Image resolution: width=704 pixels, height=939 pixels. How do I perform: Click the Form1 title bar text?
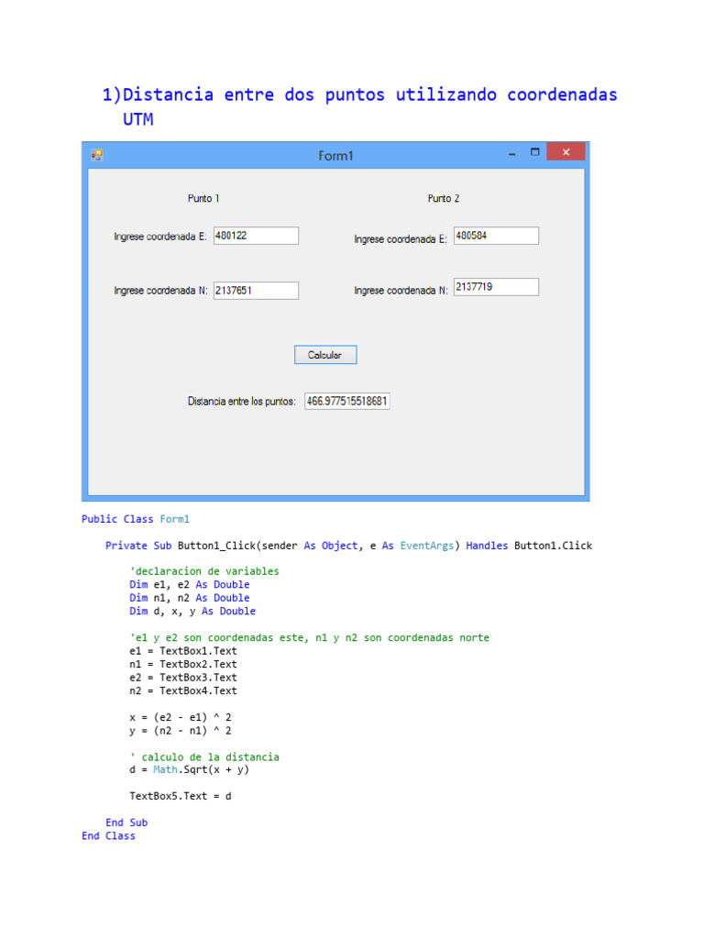coord(335,156)
